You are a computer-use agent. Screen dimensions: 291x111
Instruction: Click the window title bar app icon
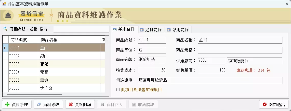[4, 4]
